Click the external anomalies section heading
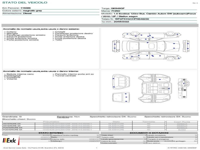 tap(41, 29)
